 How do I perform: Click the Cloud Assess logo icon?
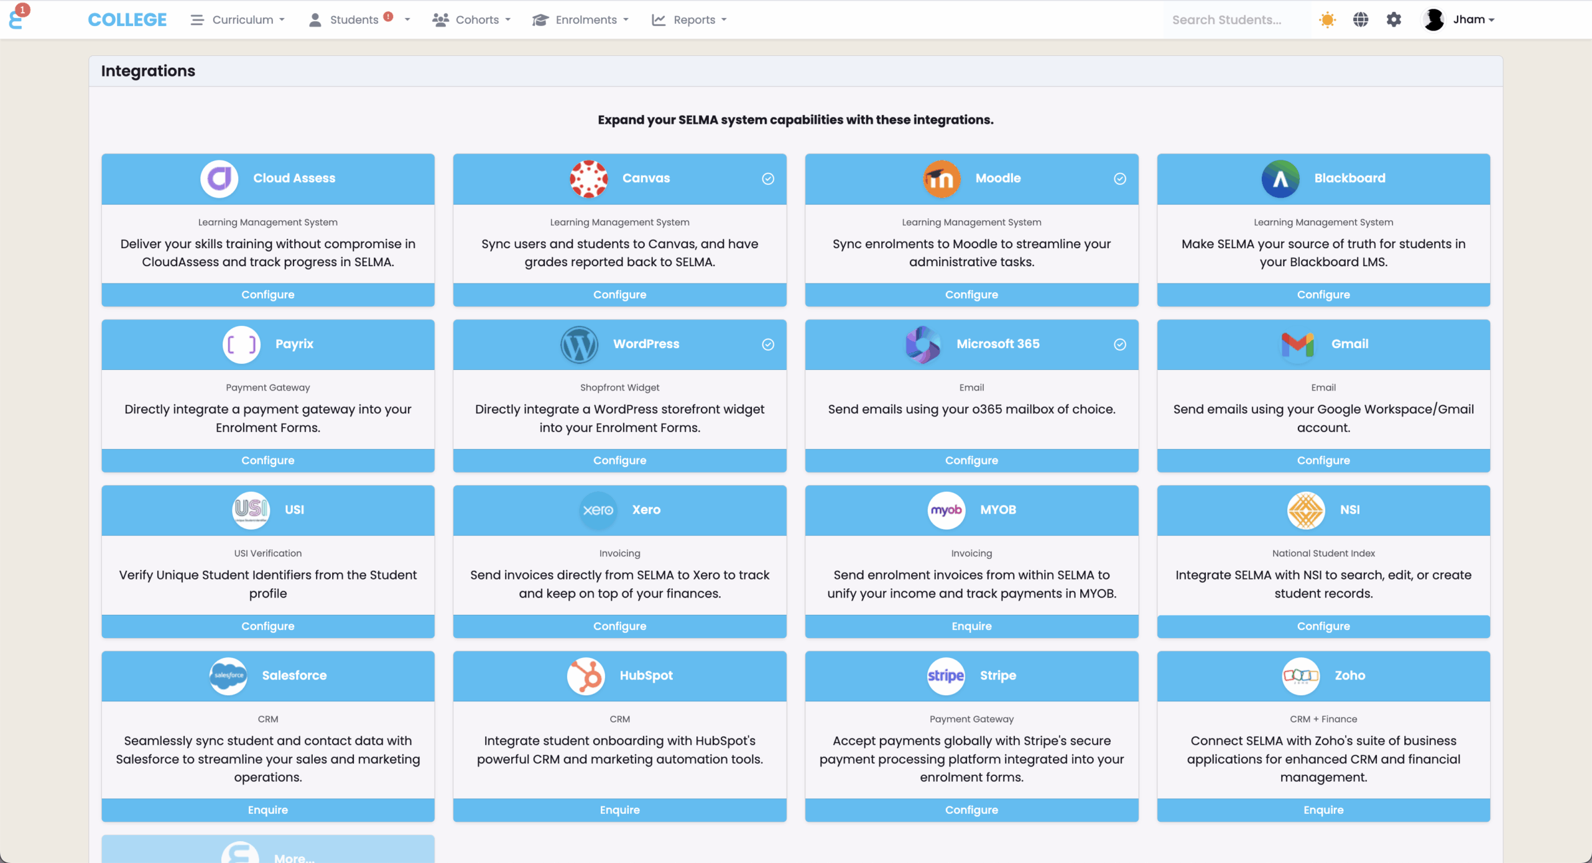(x=219, y=178)
